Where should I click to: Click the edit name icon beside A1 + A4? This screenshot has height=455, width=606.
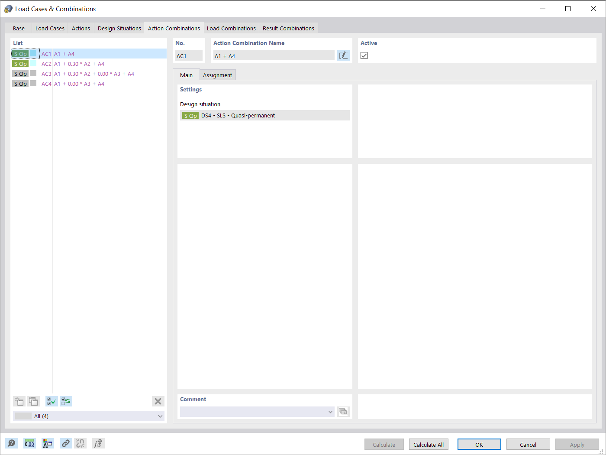[343, 55]
